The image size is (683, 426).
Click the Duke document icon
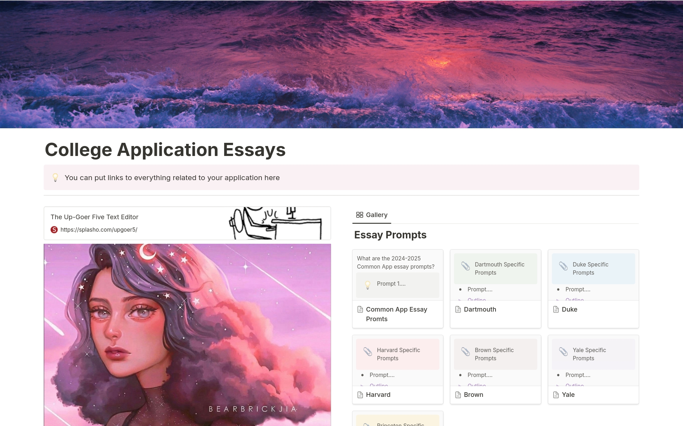coord(556,309)
